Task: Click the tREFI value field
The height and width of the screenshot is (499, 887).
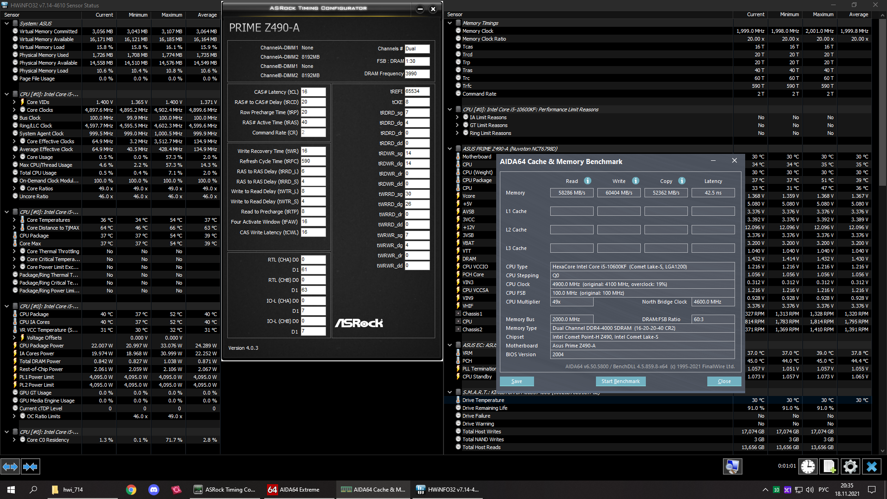Action: point(417,91)
